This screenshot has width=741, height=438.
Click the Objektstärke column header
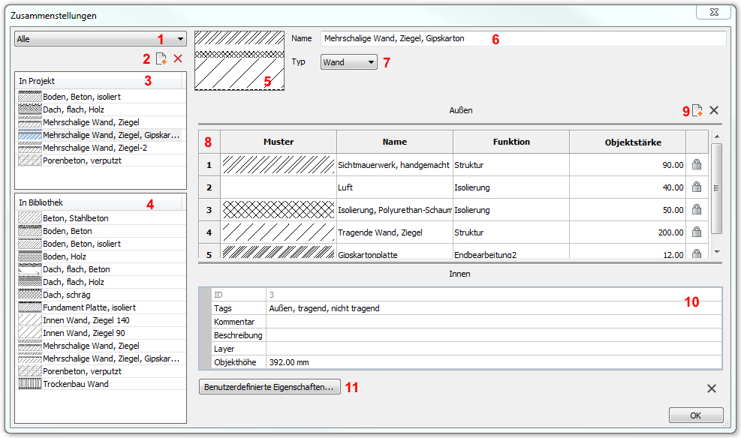coord(628,142)
